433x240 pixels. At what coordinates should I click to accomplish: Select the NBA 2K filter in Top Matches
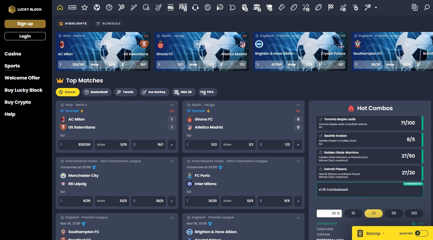point(184,92)
